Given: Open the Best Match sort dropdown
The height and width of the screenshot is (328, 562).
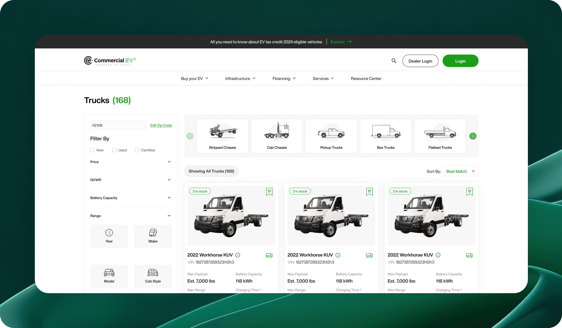Looking at the screenshot, I should coord(461,171).
